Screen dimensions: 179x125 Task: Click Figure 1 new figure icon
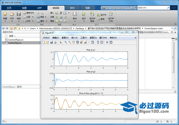(44, 42)
